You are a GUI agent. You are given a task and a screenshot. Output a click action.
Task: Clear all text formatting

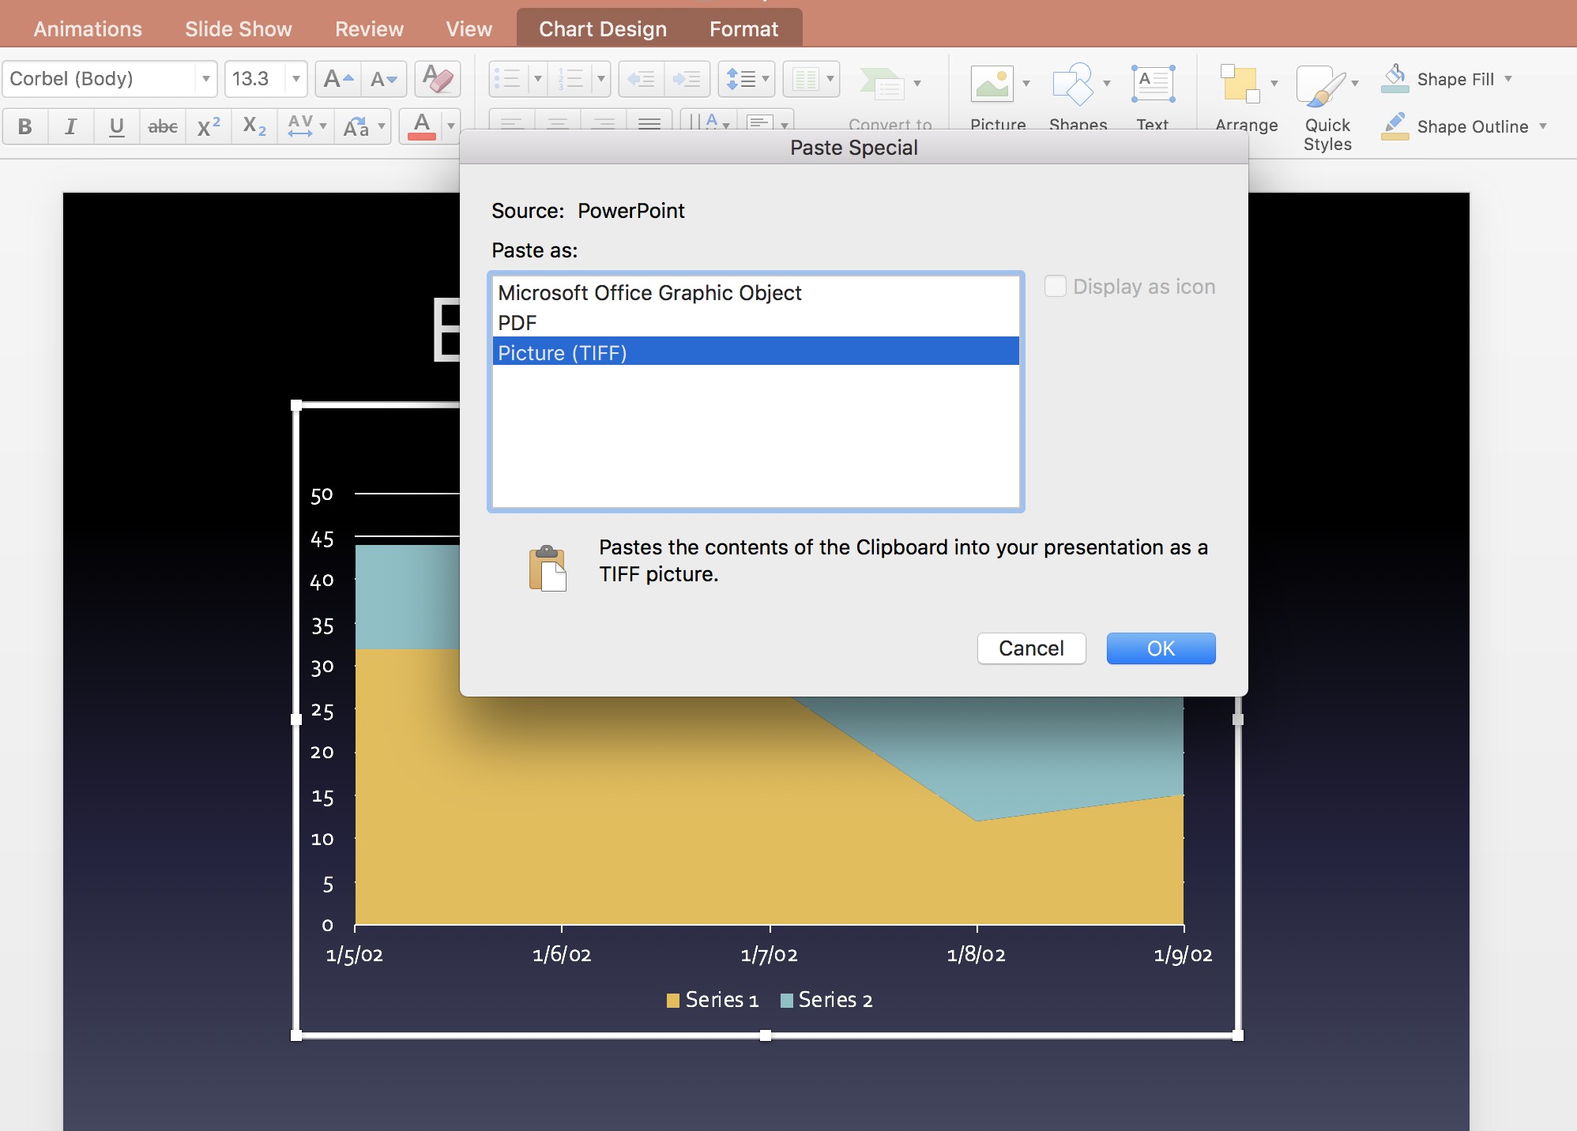(x=437, y=78)
